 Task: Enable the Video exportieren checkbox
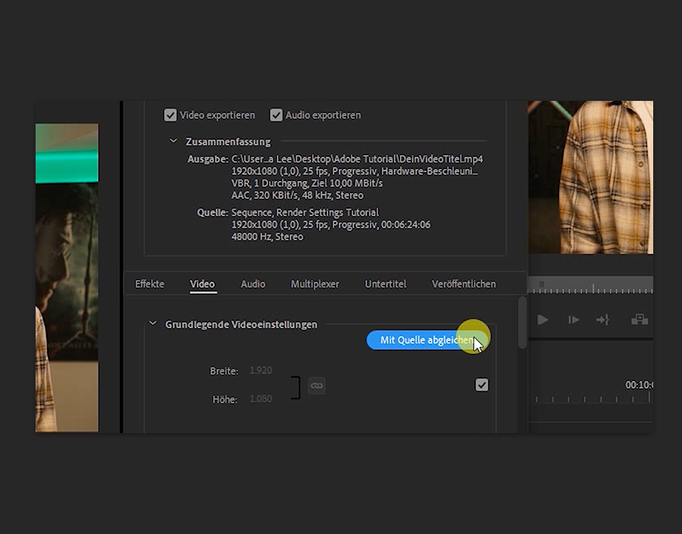click(x=170, y=115)
